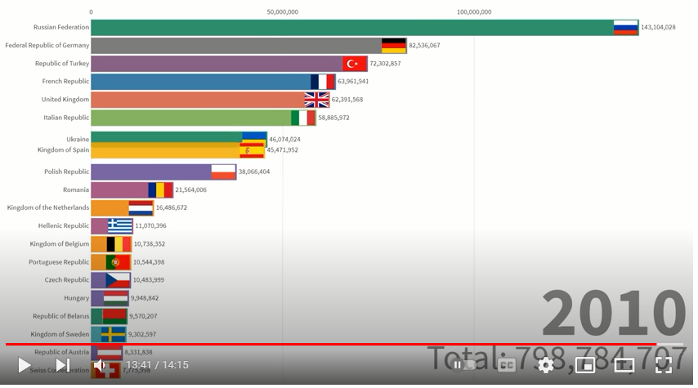Click the Turkish flag icon
Image resolution: width=698 pixels, height=388 pixels.
tap(355, 64)
